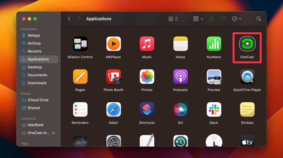
Task: Select the Music app icon
Action: (x=147, y=44)
